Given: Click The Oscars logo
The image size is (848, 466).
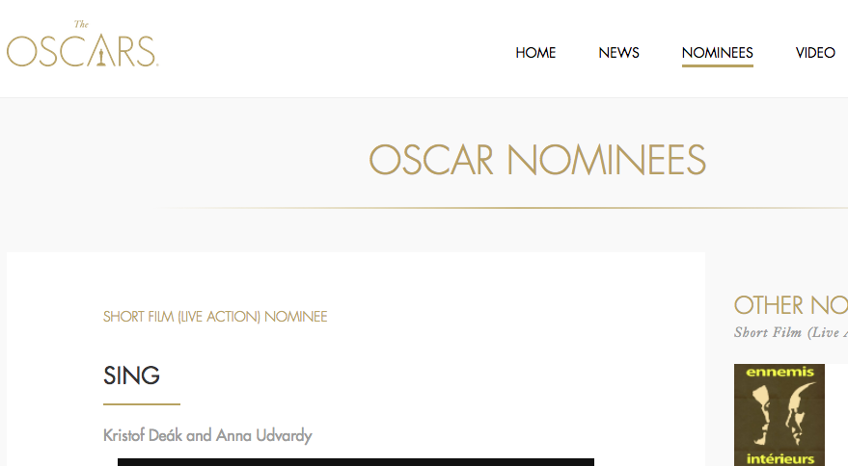Looking at the screenshot, I should coord(82,48).
